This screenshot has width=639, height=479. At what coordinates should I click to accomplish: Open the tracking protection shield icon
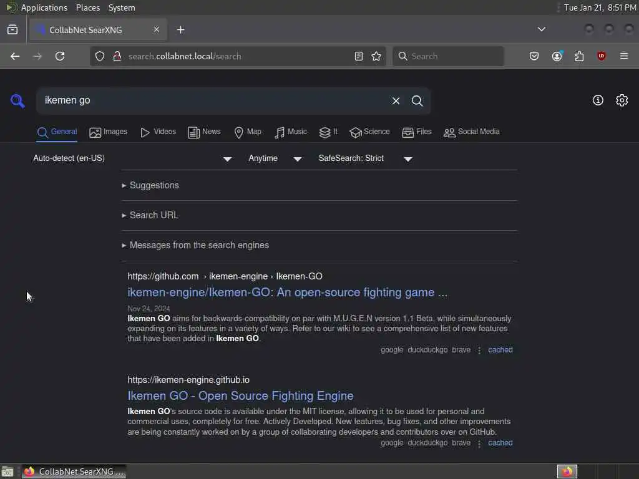100,56
